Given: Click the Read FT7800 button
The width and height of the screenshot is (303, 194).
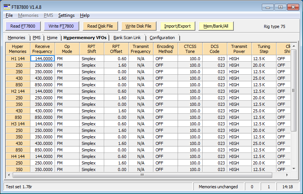Looking at the screenshot, I should click(x=23, y=26).
